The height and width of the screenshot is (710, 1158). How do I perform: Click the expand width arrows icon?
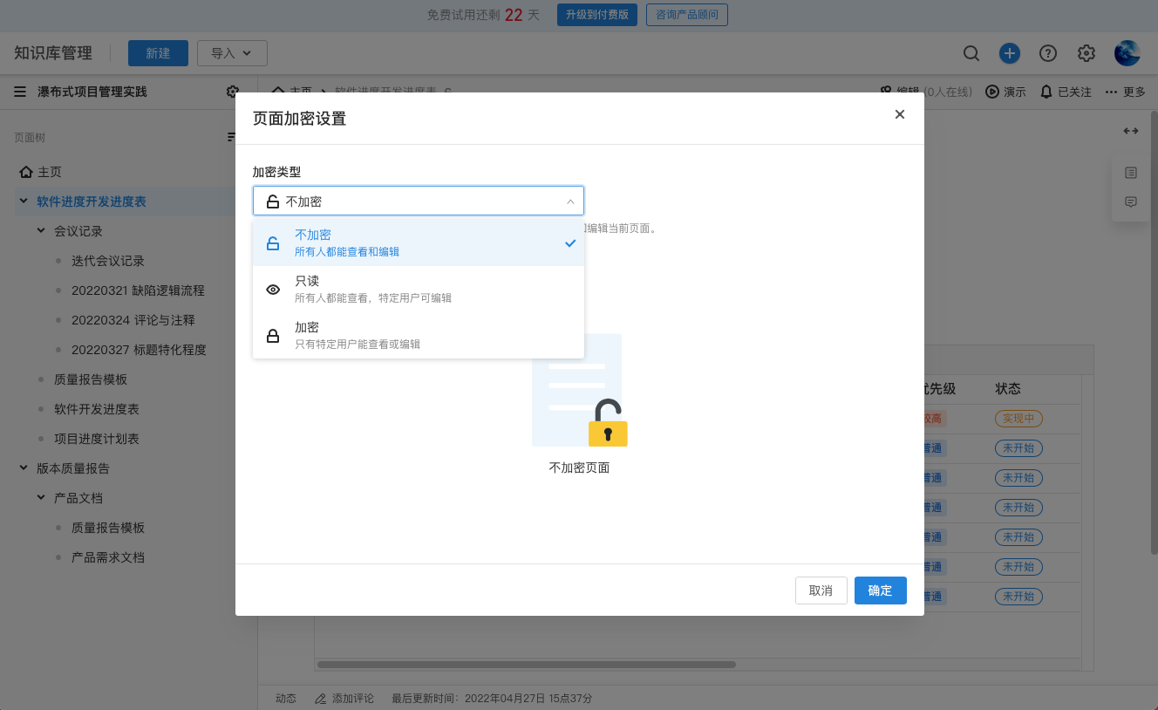click(x=1131, y=131)
